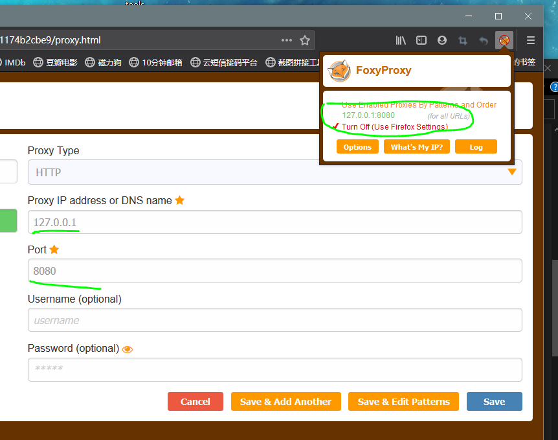The width and height of the screenshot is (558, 440).
Task: Open the 10分钟邮箱 bookmark
Action: click(x=155, y=62)
